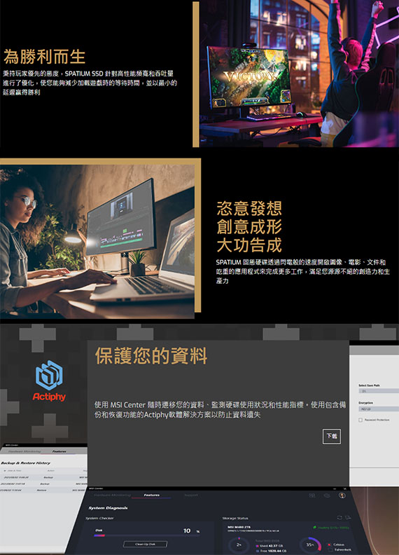Viewport: 399px width, 555px height.
Task: Open the Encryption dropdown
Action: (x=379, y=409)
